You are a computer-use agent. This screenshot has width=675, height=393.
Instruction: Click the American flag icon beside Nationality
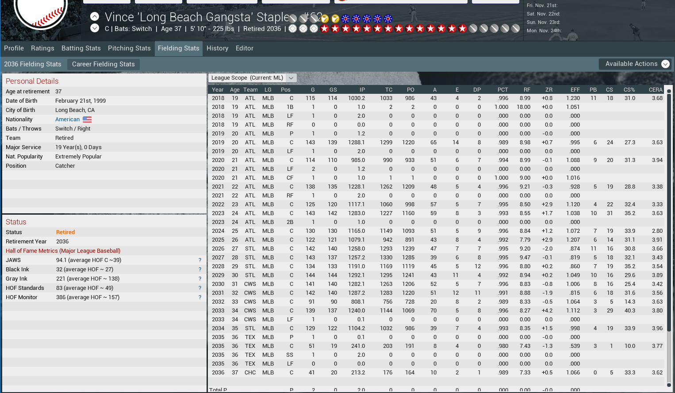click(87, 119)
